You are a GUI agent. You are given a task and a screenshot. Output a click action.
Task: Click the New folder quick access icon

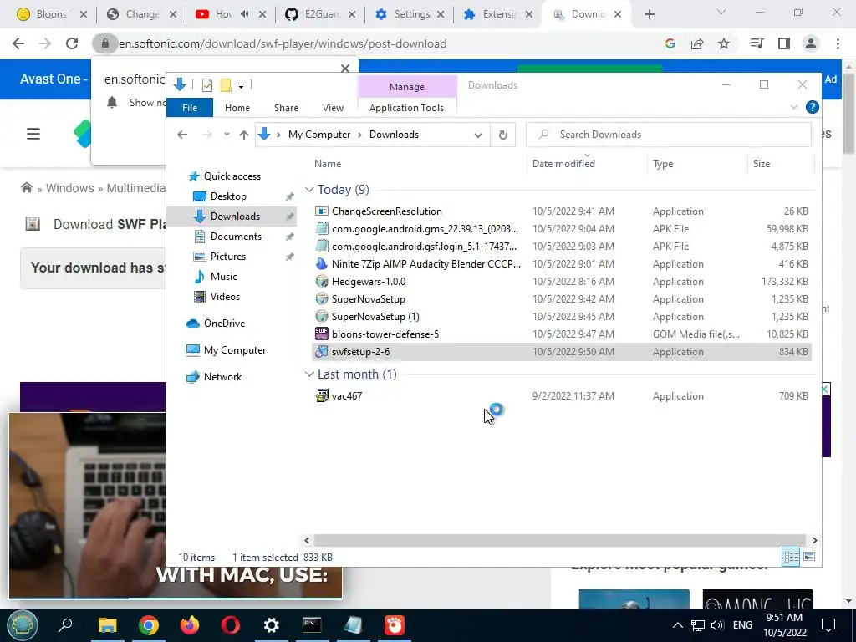pyautogui.click(x=226, y=85)
